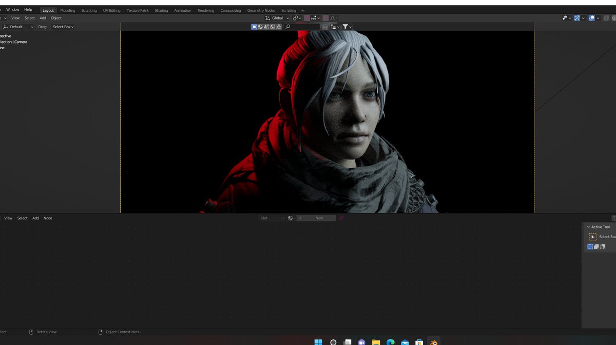The width and height of the screenshot is (616, 345).
Task: Select the objects-in-scenes display icon
Action: (x=266, y=27)
